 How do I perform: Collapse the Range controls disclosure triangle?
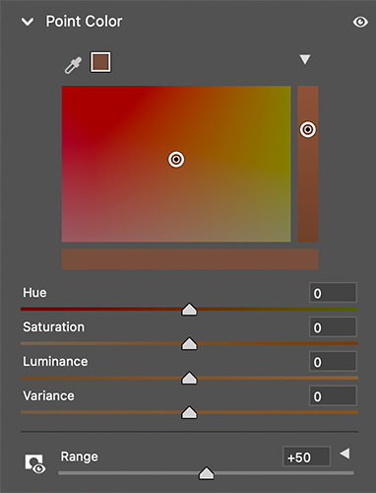345,454
